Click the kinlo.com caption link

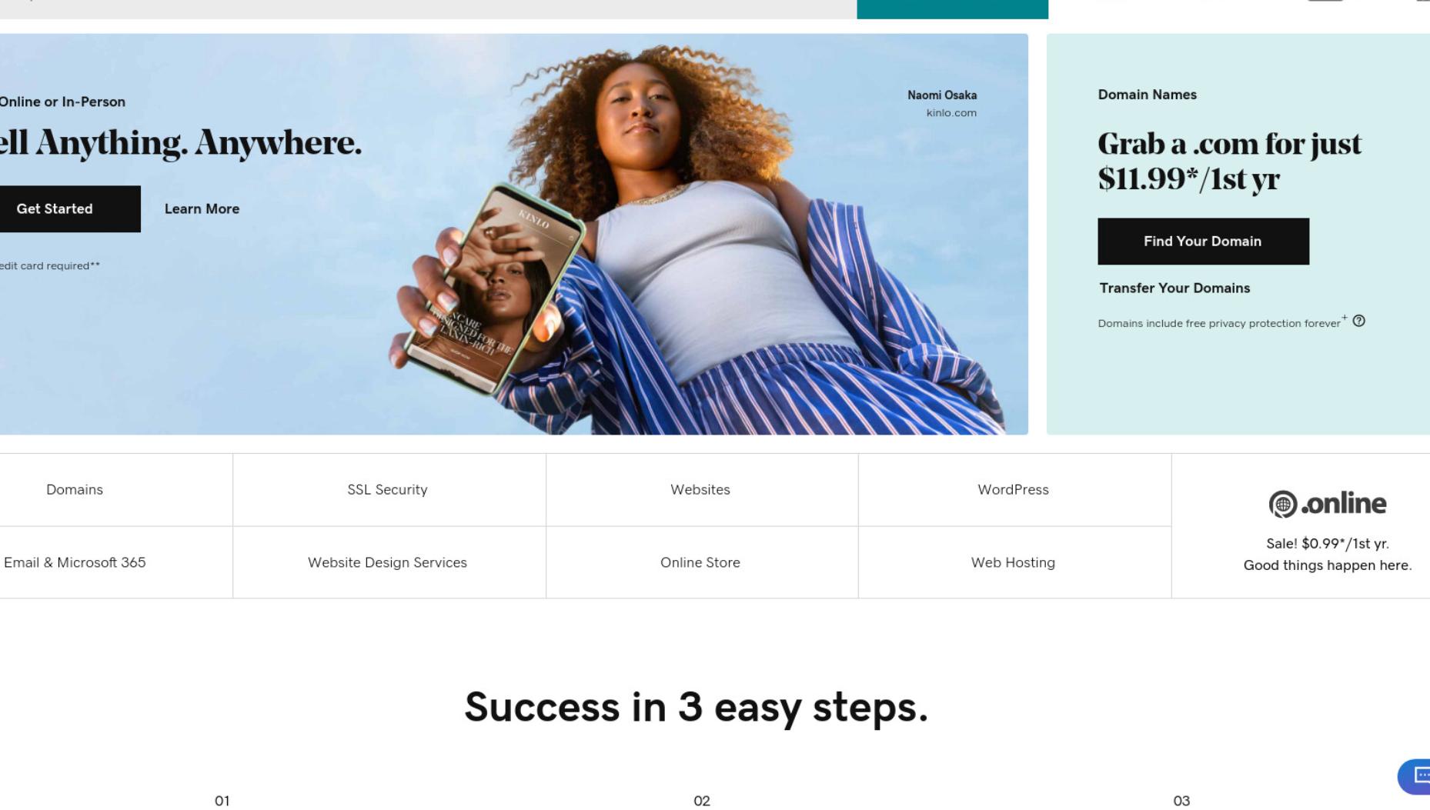(x=951, y=112)
